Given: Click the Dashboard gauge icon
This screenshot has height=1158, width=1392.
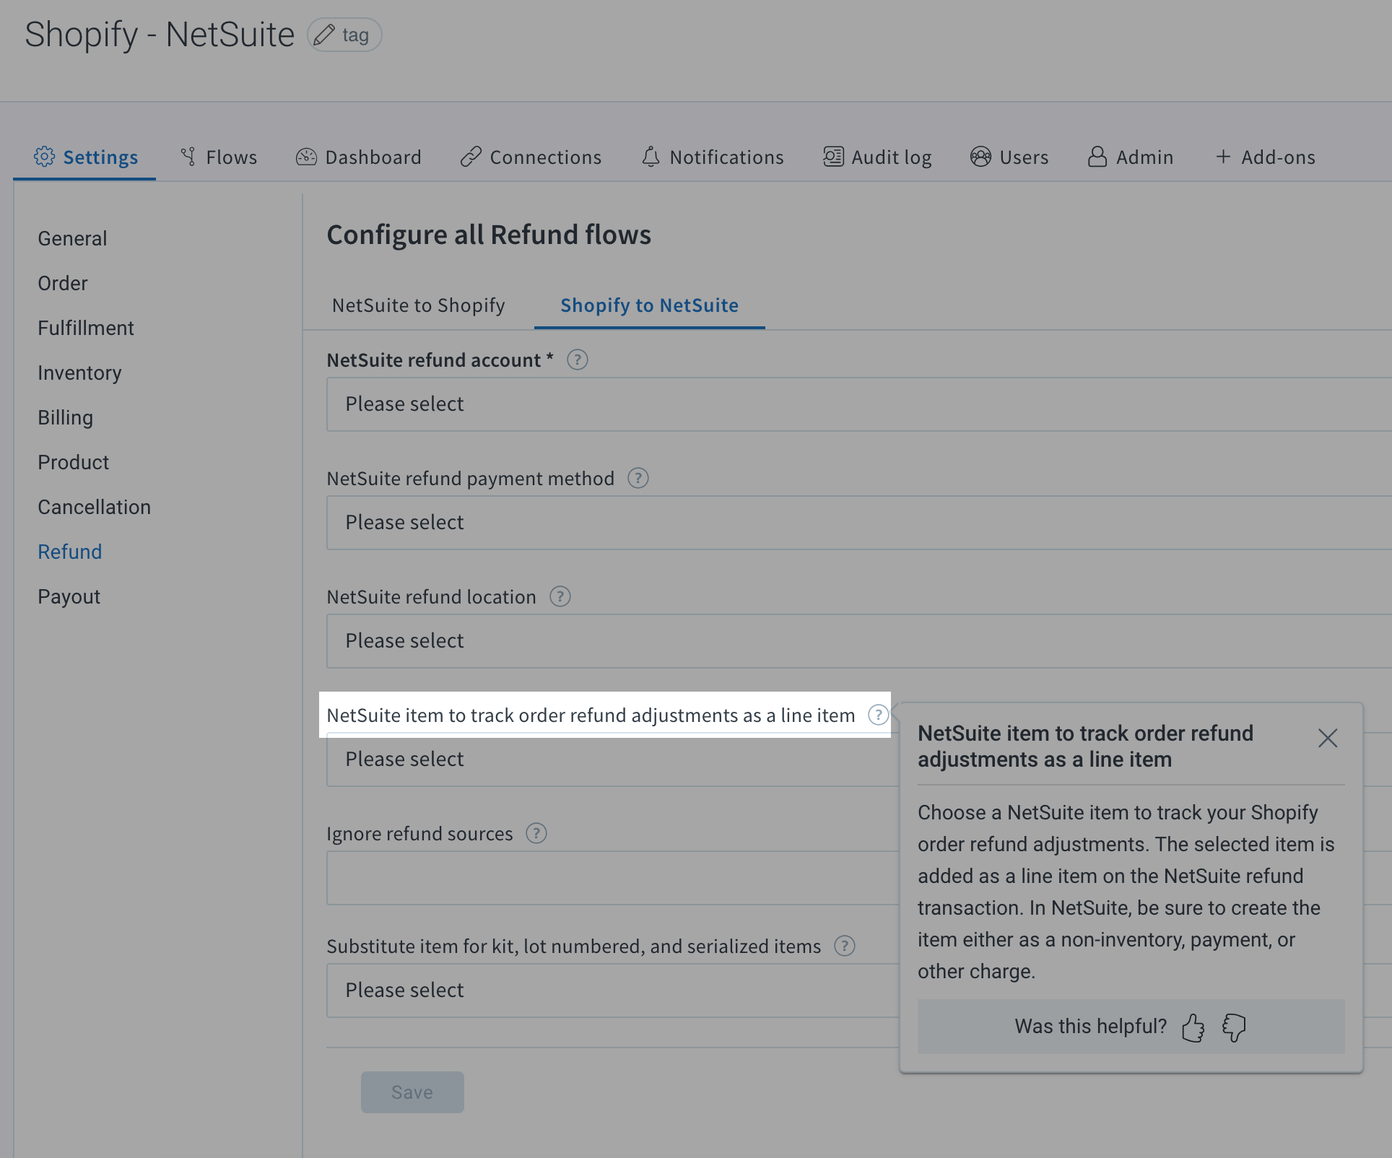Looking at the screenshot, I should coord(306,157).
